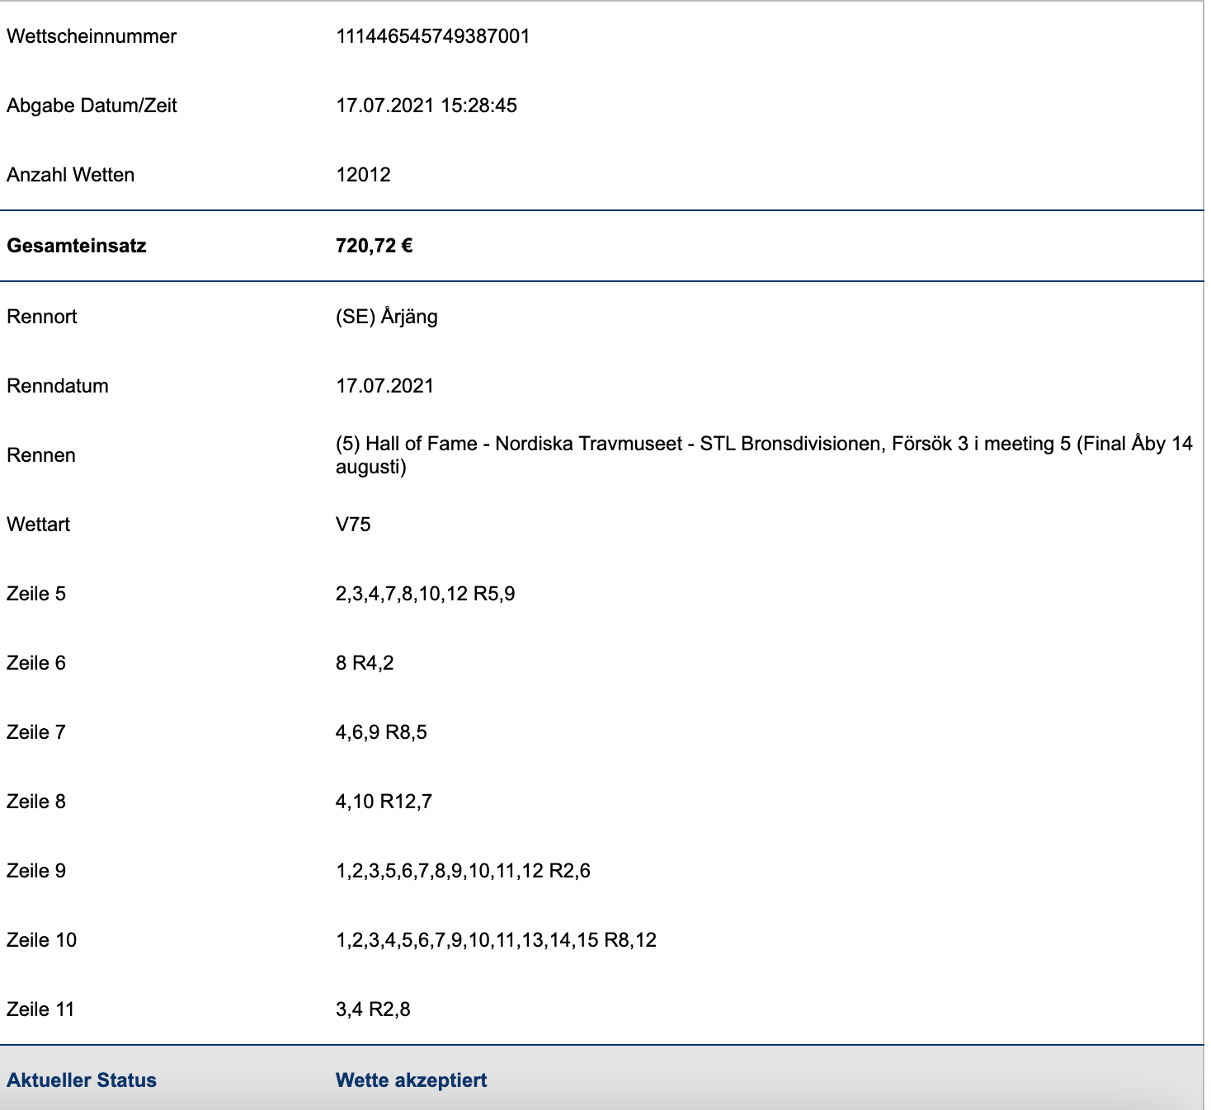Click the Zeile 11 label
Image resolution: width=1211 pixels, height=1110 pixels.
tap(40, 1009)
